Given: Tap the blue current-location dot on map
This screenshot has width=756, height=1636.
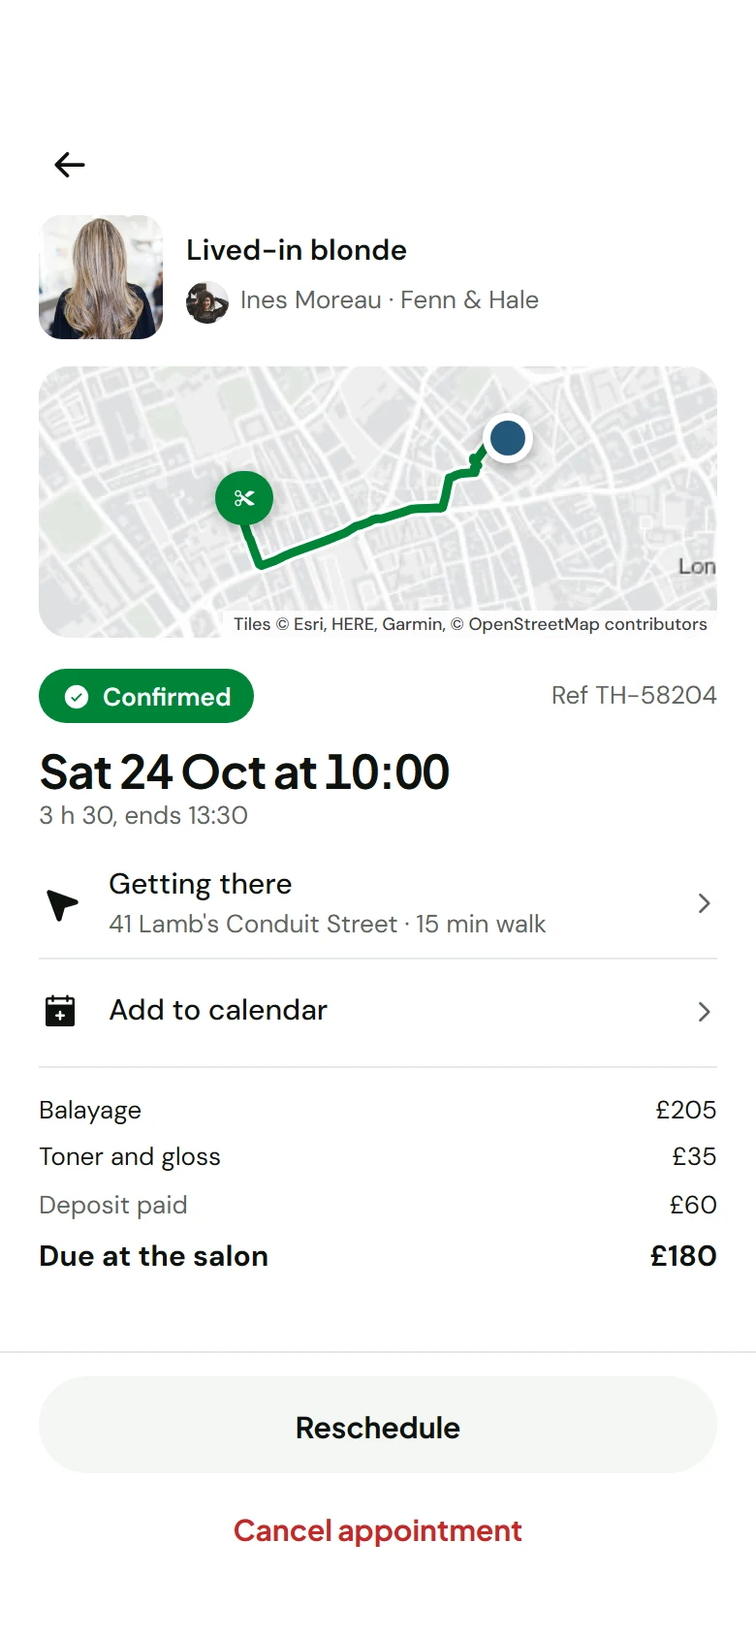Looking at the screenshot, I should [508, 438].
